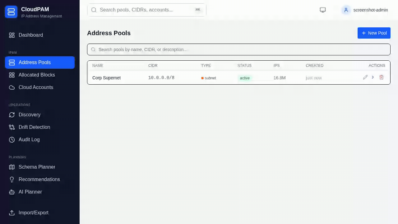Click the TYPE column header
Image resolution: width=398 pixels, height=224 pixels.
pos(206,66)
